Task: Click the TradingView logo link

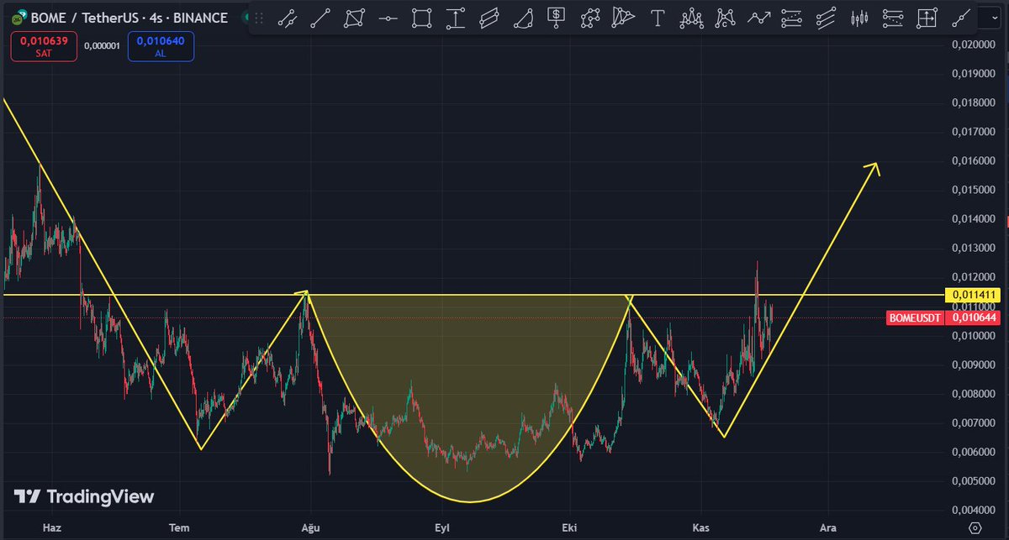Action: tap(85, 496)
